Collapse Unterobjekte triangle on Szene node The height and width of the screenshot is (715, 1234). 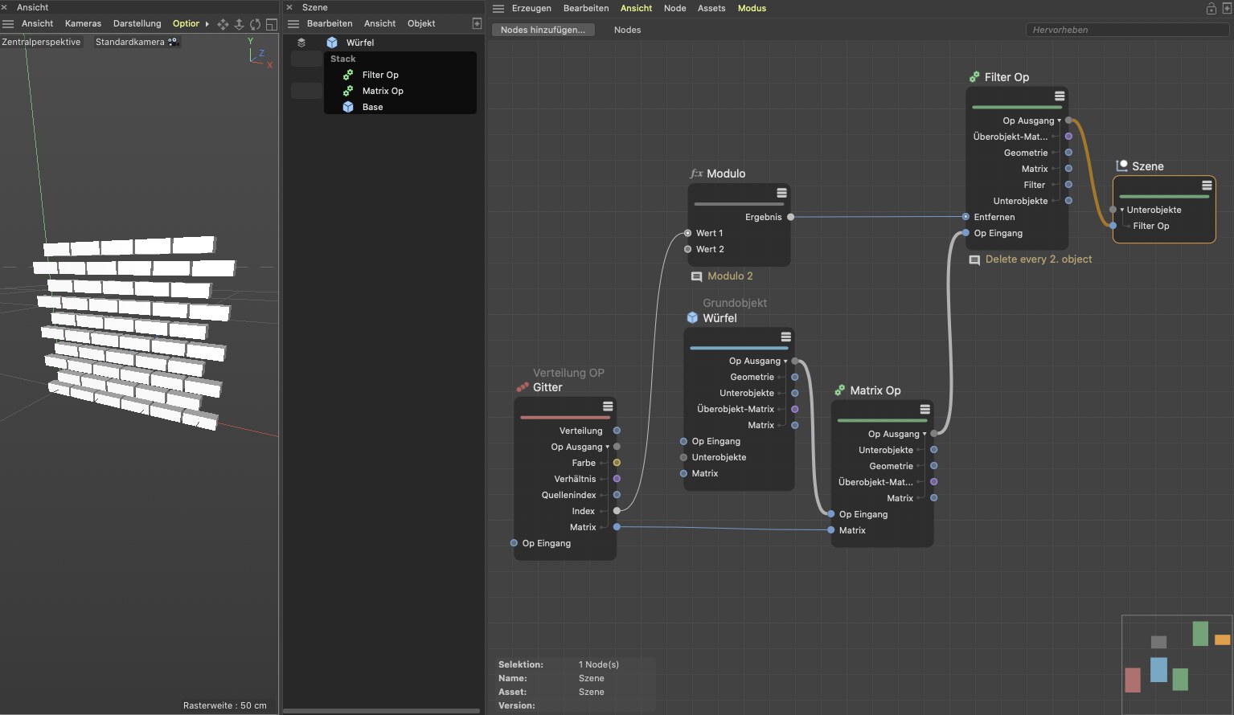pyautogui.click(x=1122, y=210)
